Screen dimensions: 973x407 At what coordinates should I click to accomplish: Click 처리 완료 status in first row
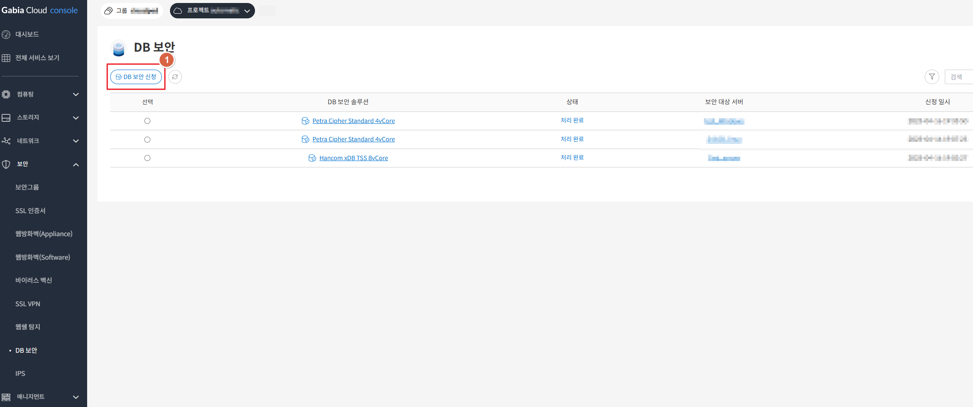[x=572, y=120]
